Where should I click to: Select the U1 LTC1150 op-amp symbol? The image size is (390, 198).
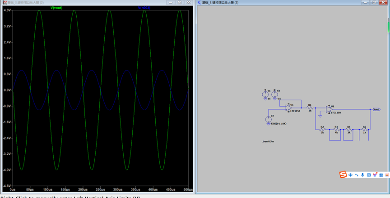pyautogui.click(x=289, y=108)
